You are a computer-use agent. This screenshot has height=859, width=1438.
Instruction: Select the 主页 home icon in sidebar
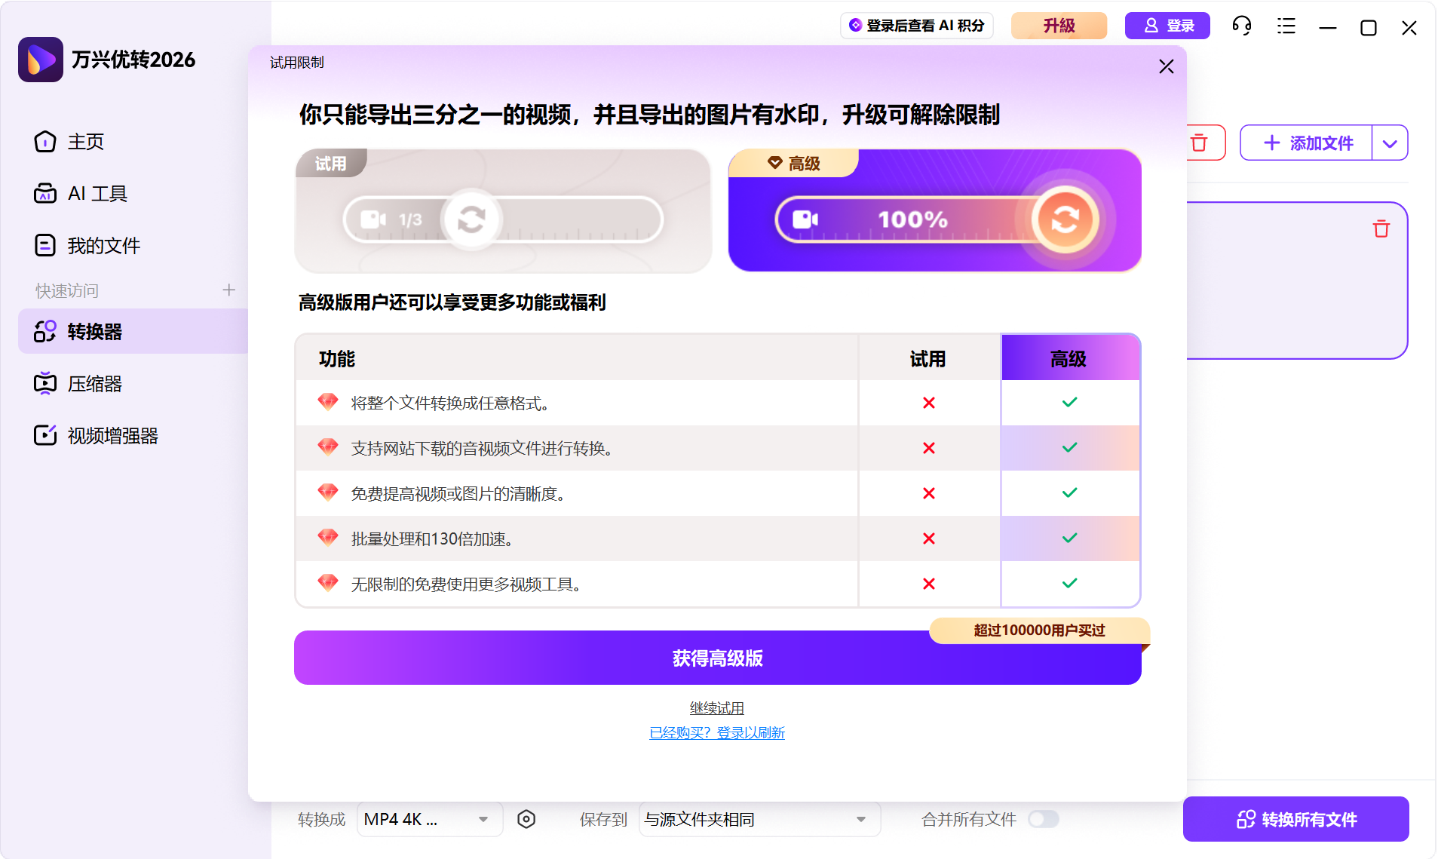click(x=44, y=142)
